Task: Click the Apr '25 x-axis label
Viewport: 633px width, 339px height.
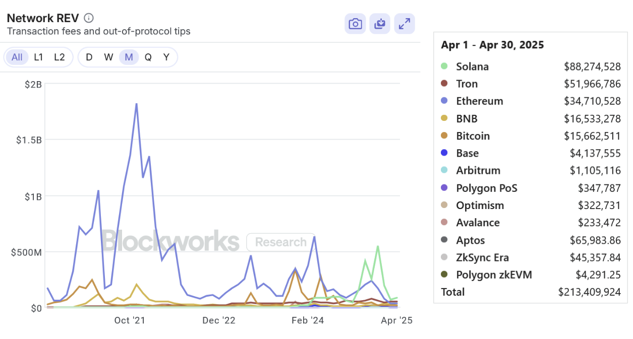Action: 397,320
